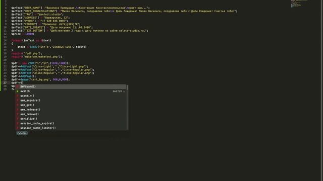
Task: Click the foreach($arText ...) statement
Action: 31,40
